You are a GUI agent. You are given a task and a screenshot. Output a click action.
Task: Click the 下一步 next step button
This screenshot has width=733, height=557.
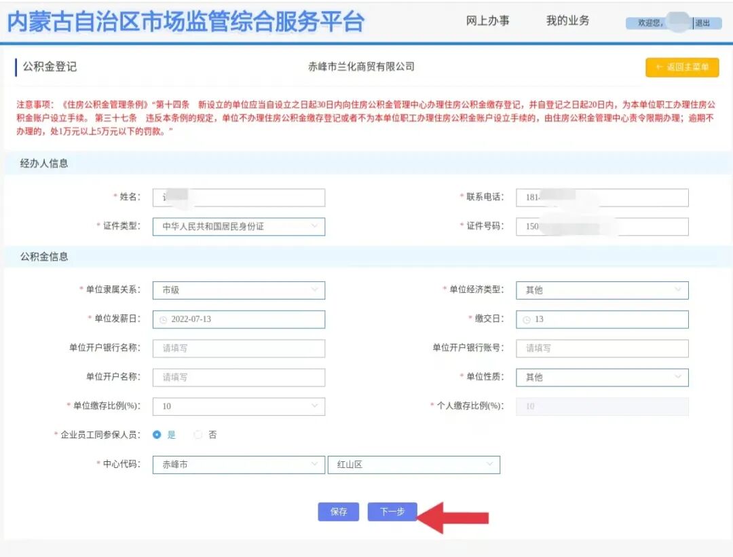tap(392, 511)
